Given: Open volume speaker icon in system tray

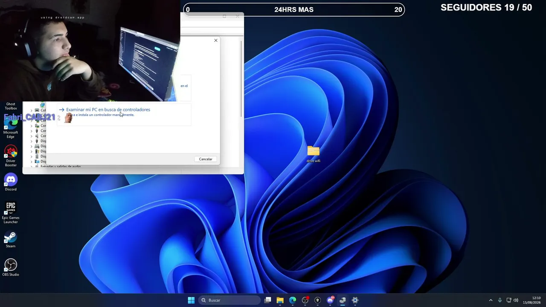Looking at the screenshot, I should [x=516, y=300].
